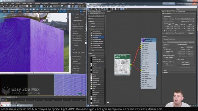Click the Bump input socket on the CoronaMtl node
Viewport: 198px width, 111px height.
[141, 70]
